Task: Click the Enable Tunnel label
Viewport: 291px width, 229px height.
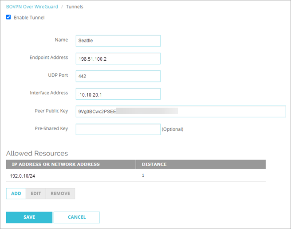Action: (x=29, y=18)
